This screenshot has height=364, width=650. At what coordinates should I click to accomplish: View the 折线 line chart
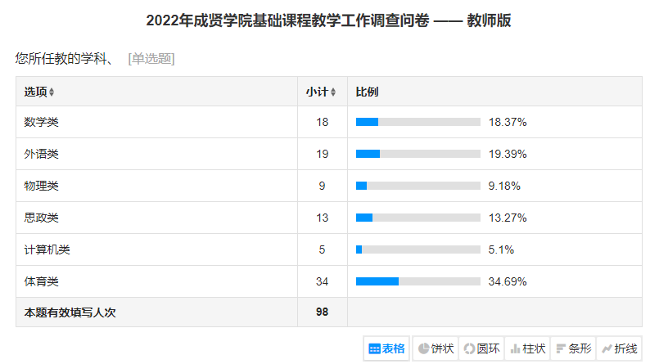click(x=619, y=348)
